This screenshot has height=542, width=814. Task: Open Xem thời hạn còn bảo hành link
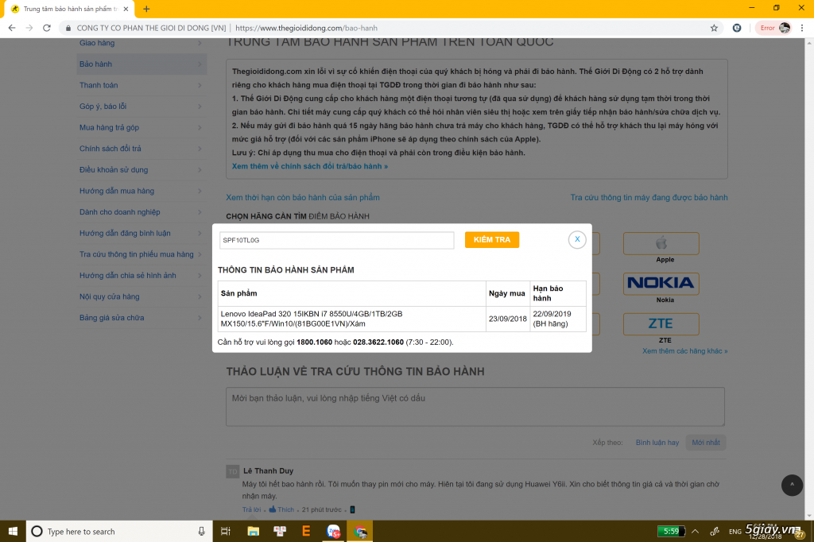click(303, 197)
